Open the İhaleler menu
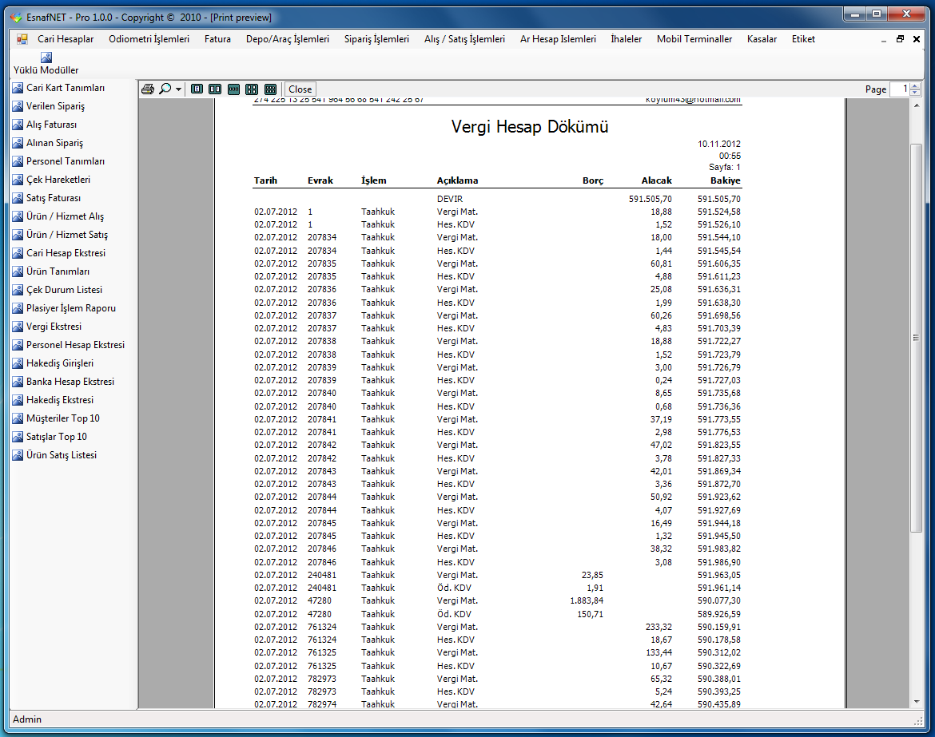 point(626,39)
